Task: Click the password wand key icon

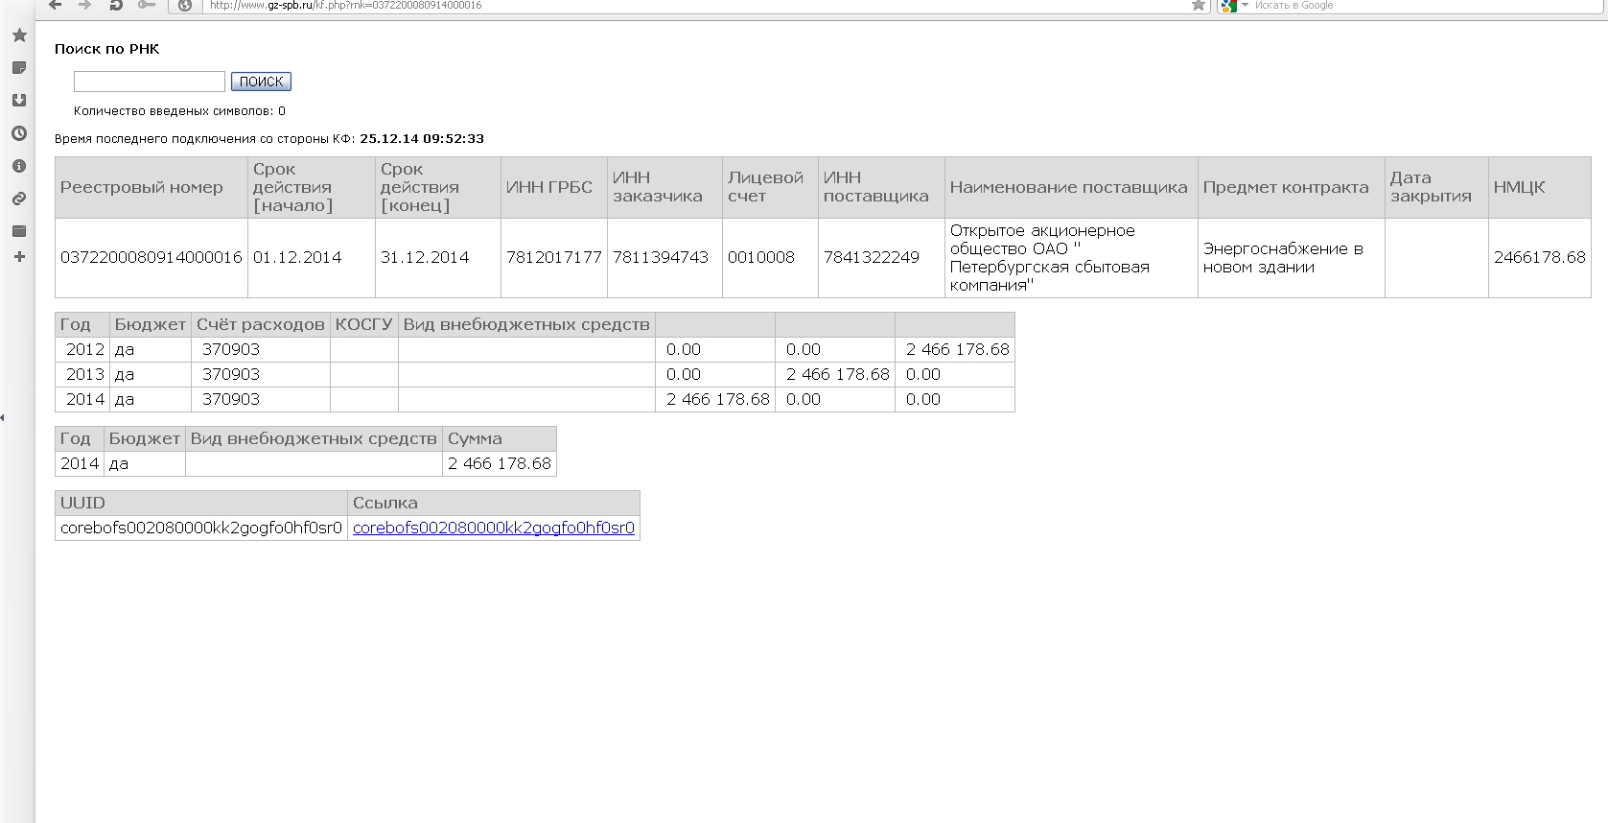Action: [147, 5]
